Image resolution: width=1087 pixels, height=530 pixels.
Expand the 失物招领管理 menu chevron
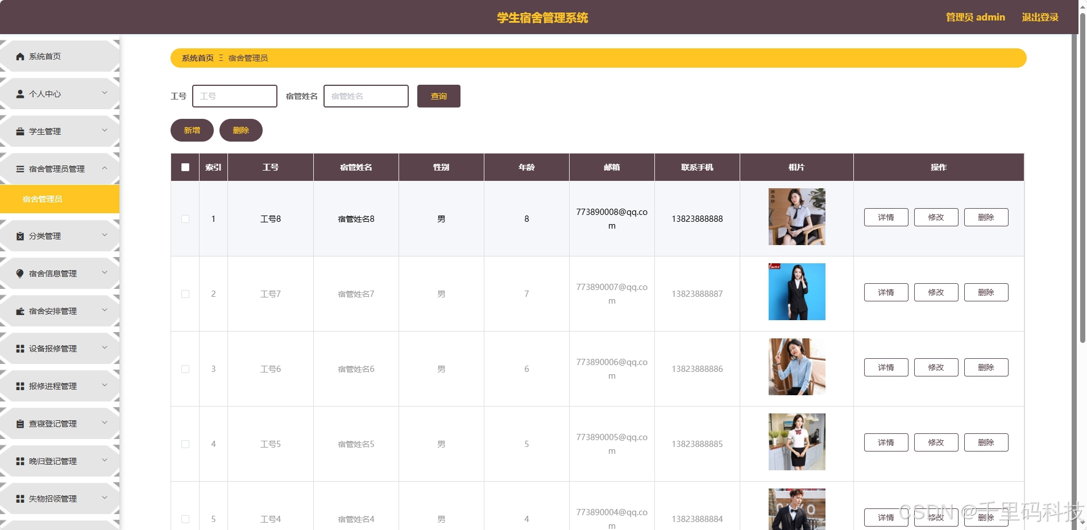[105, 498]
